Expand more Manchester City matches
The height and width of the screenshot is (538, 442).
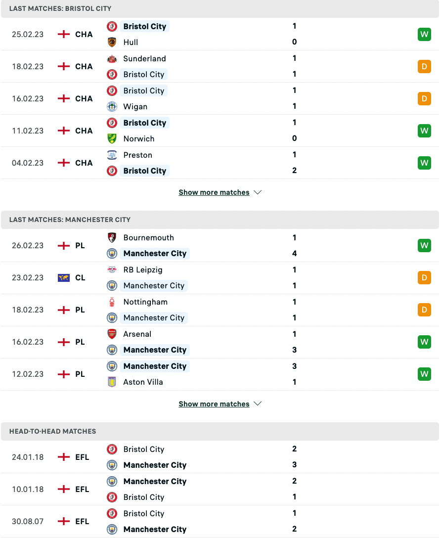[x=214, y=404]
